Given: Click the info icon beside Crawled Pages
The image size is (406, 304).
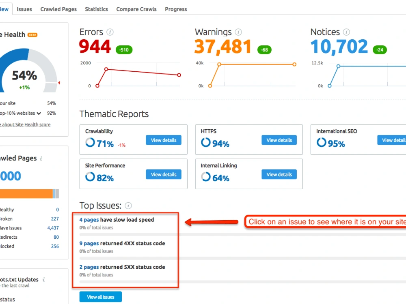Looking at the screenshot, I should pos(41,158).
